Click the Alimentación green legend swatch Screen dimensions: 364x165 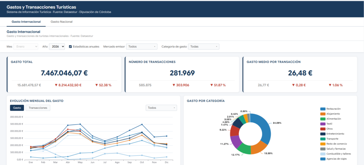(x=322, y=119)
